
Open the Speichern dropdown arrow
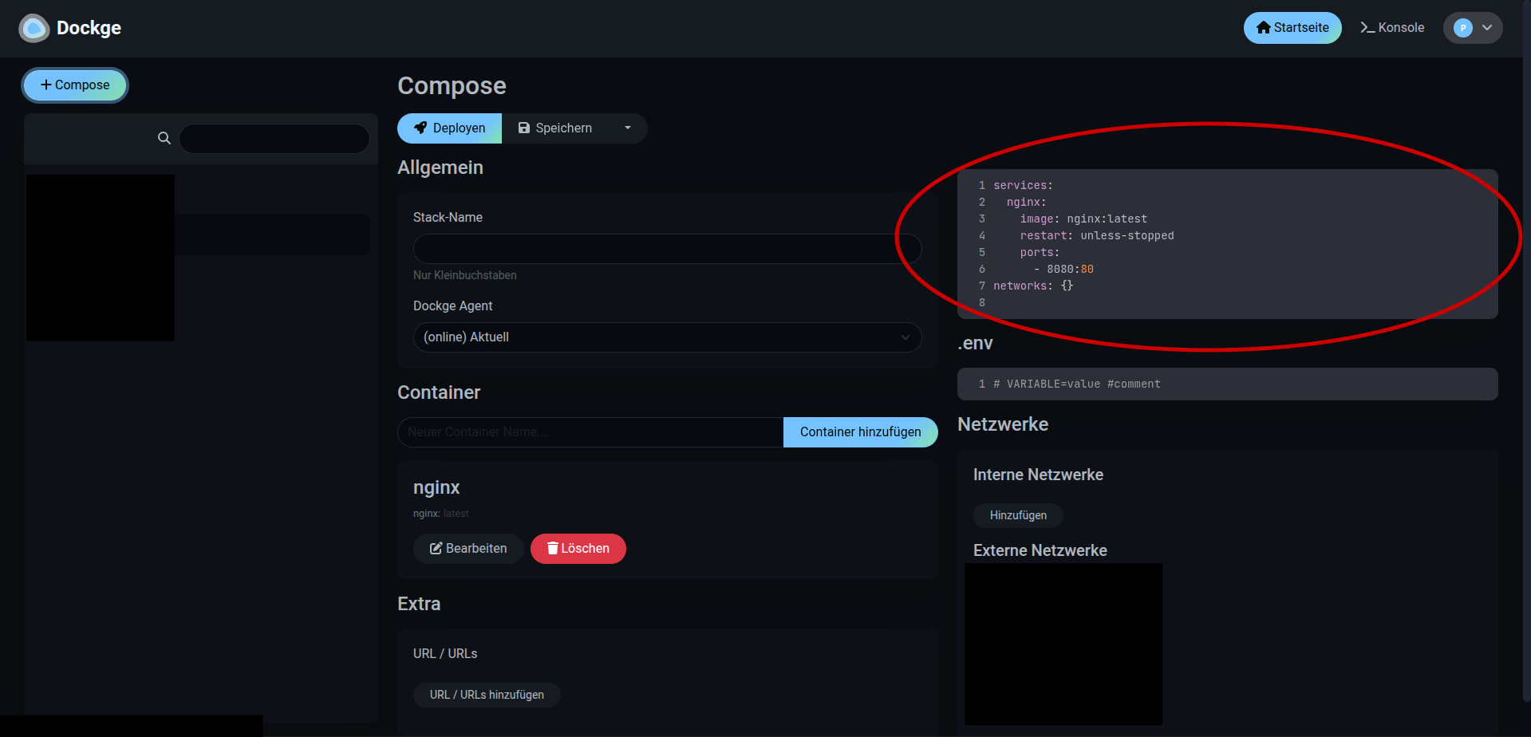click(x=628, y=128)
